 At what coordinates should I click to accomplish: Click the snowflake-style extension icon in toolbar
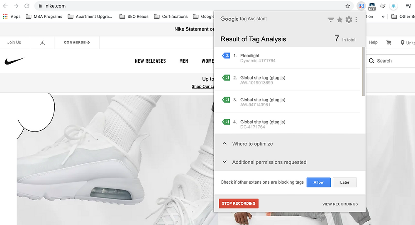393,6
